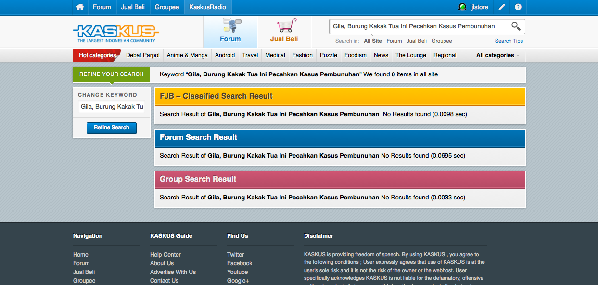This screenshot has height=285, width=598.
Task: Open footer Jual Beli link
Action: 84,272
